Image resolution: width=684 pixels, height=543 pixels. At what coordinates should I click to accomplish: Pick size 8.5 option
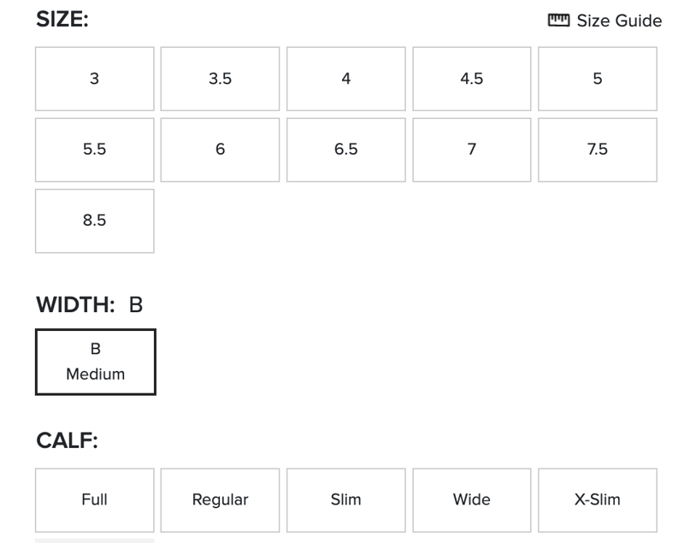94,221
